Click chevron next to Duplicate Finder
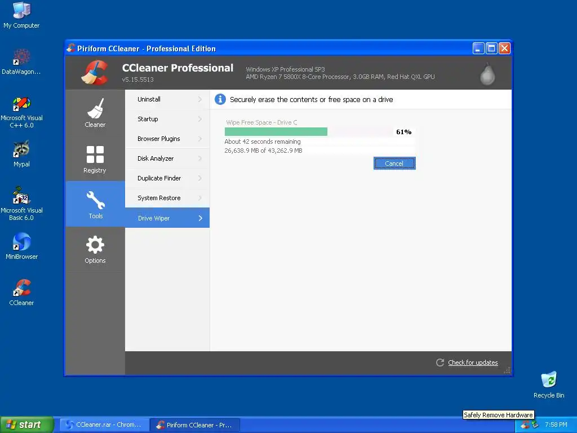 [200, 178]
